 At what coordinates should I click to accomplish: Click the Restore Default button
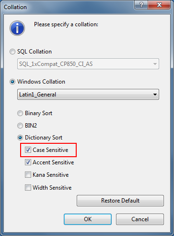(120, 201)
